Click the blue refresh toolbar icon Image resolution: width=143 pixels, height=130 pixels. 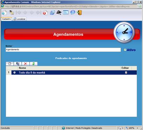click(x=52, y=12)
